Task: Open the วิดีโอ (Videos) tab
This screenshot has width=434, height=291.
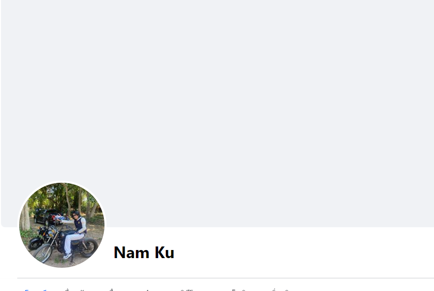Action: click(187, 290)
